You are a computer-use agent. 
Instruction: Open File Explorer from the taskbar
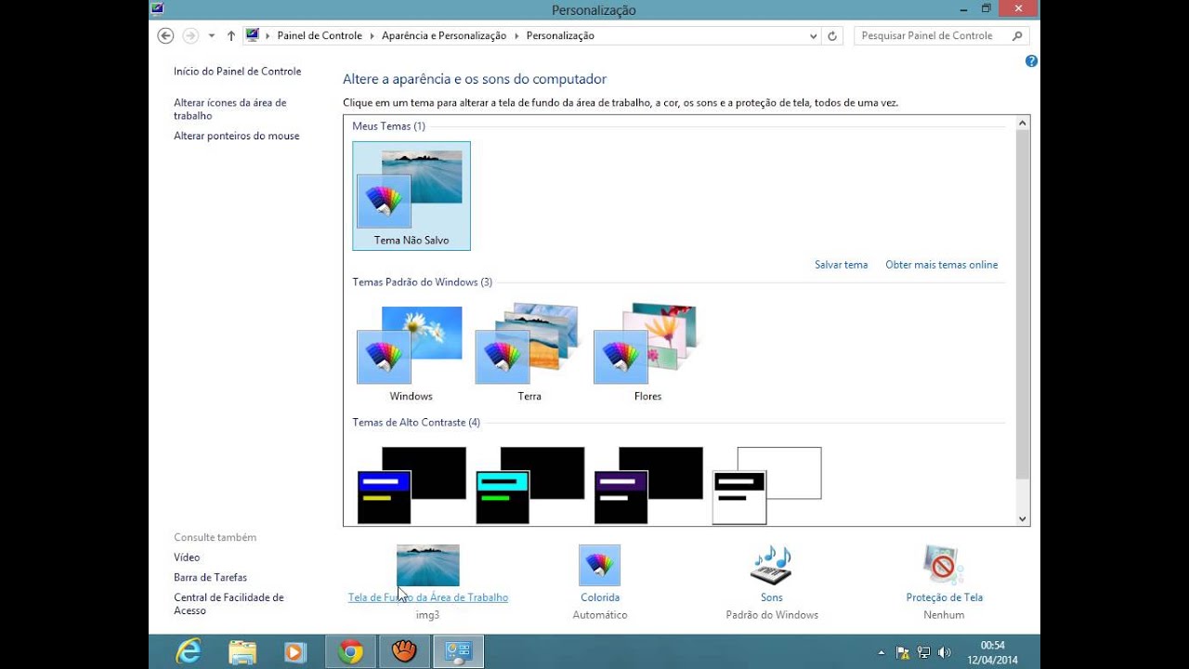coord(242,651)
